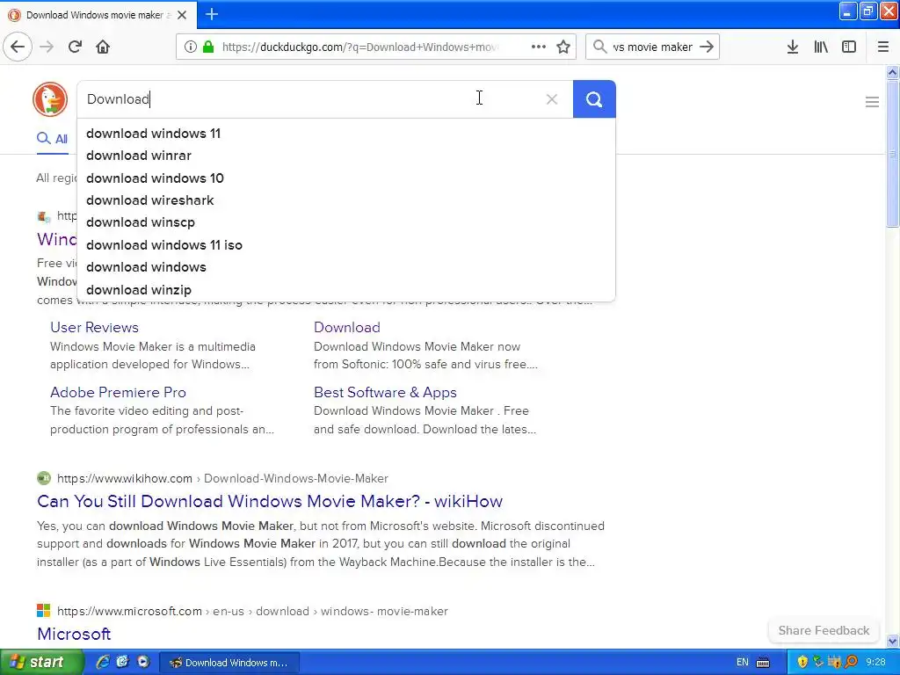
Task: Click the second quick launch icon
Action: (x=122, y=662)
